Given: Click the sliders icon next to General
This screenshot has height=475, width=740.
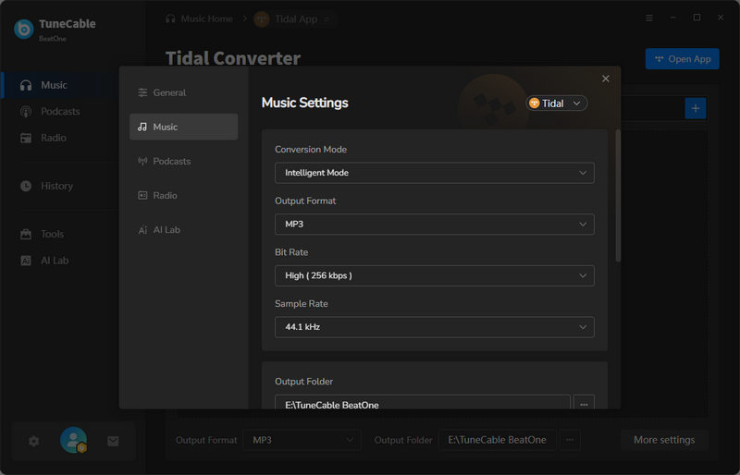Looking at the screenshot, I should tap(142, 92).
